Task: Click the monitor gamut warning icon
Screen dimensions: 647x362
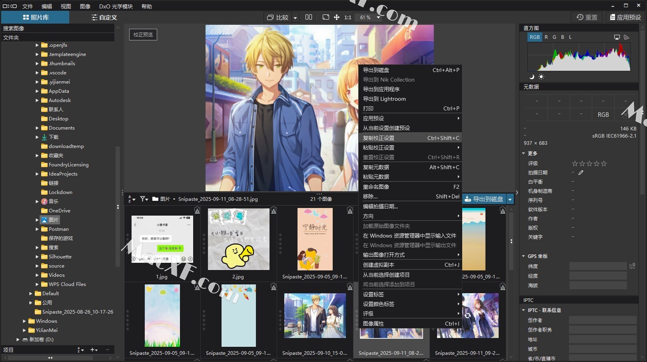Action: [x=617, y=37]
